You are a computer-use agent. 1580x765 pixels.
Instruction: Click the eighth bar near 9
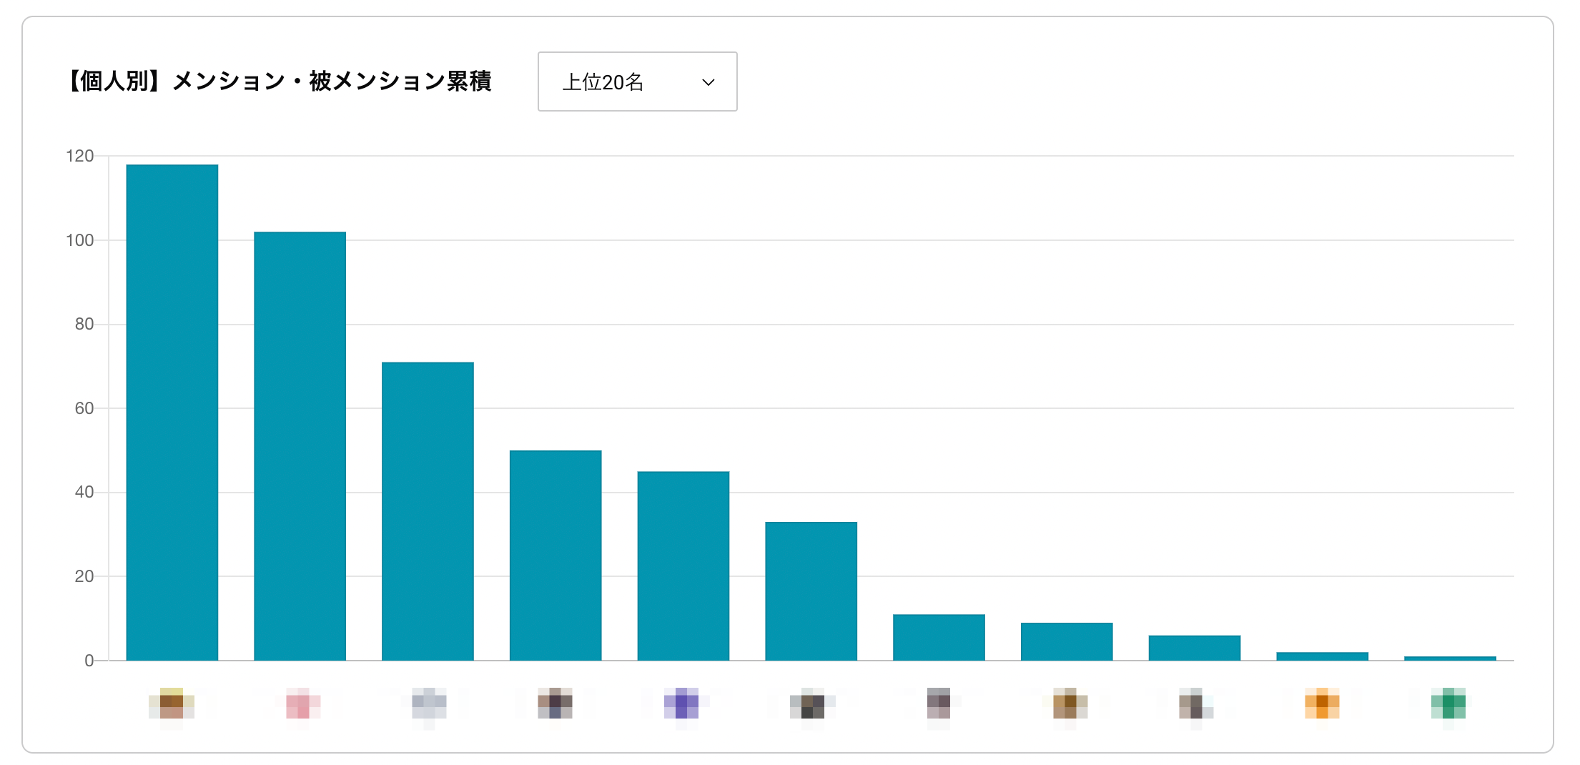pos(1067,641)
